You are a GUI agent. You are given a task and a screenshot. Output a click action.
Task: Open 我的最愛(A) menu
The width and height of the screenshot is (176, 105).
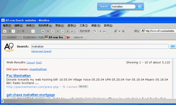pos(45,26)
